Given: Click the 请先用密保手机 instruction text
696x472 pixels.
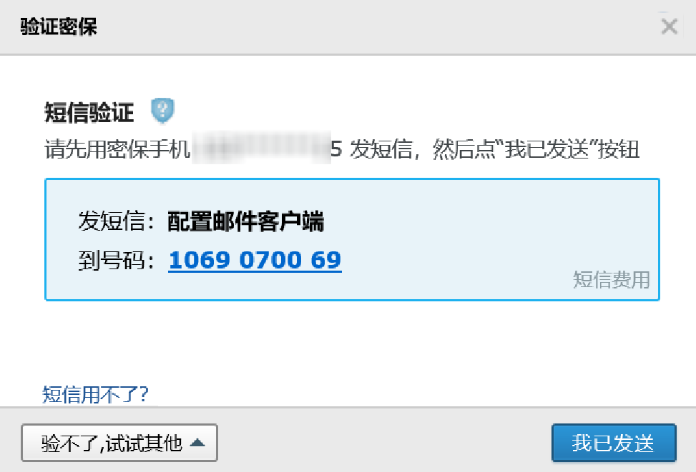Looking at the screenshot, I should 117,149.
